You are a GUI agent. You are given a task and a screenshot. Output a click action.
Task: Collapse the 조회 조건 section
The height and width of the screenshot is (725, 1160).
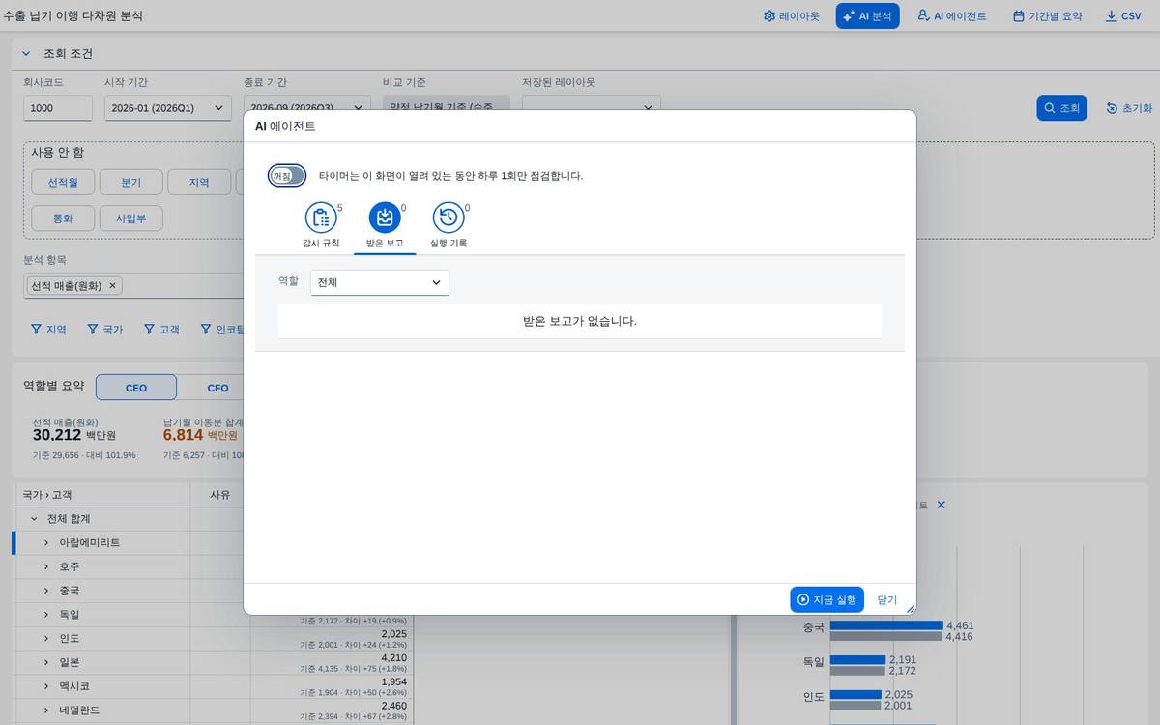coord(26,54)
